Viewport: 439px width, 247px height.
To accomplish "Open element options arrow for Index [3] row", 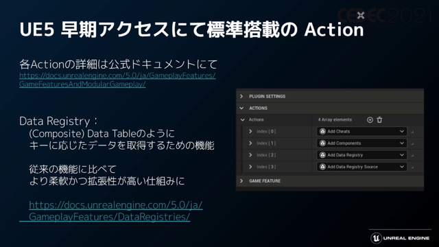I will click(x=412, y=167).
